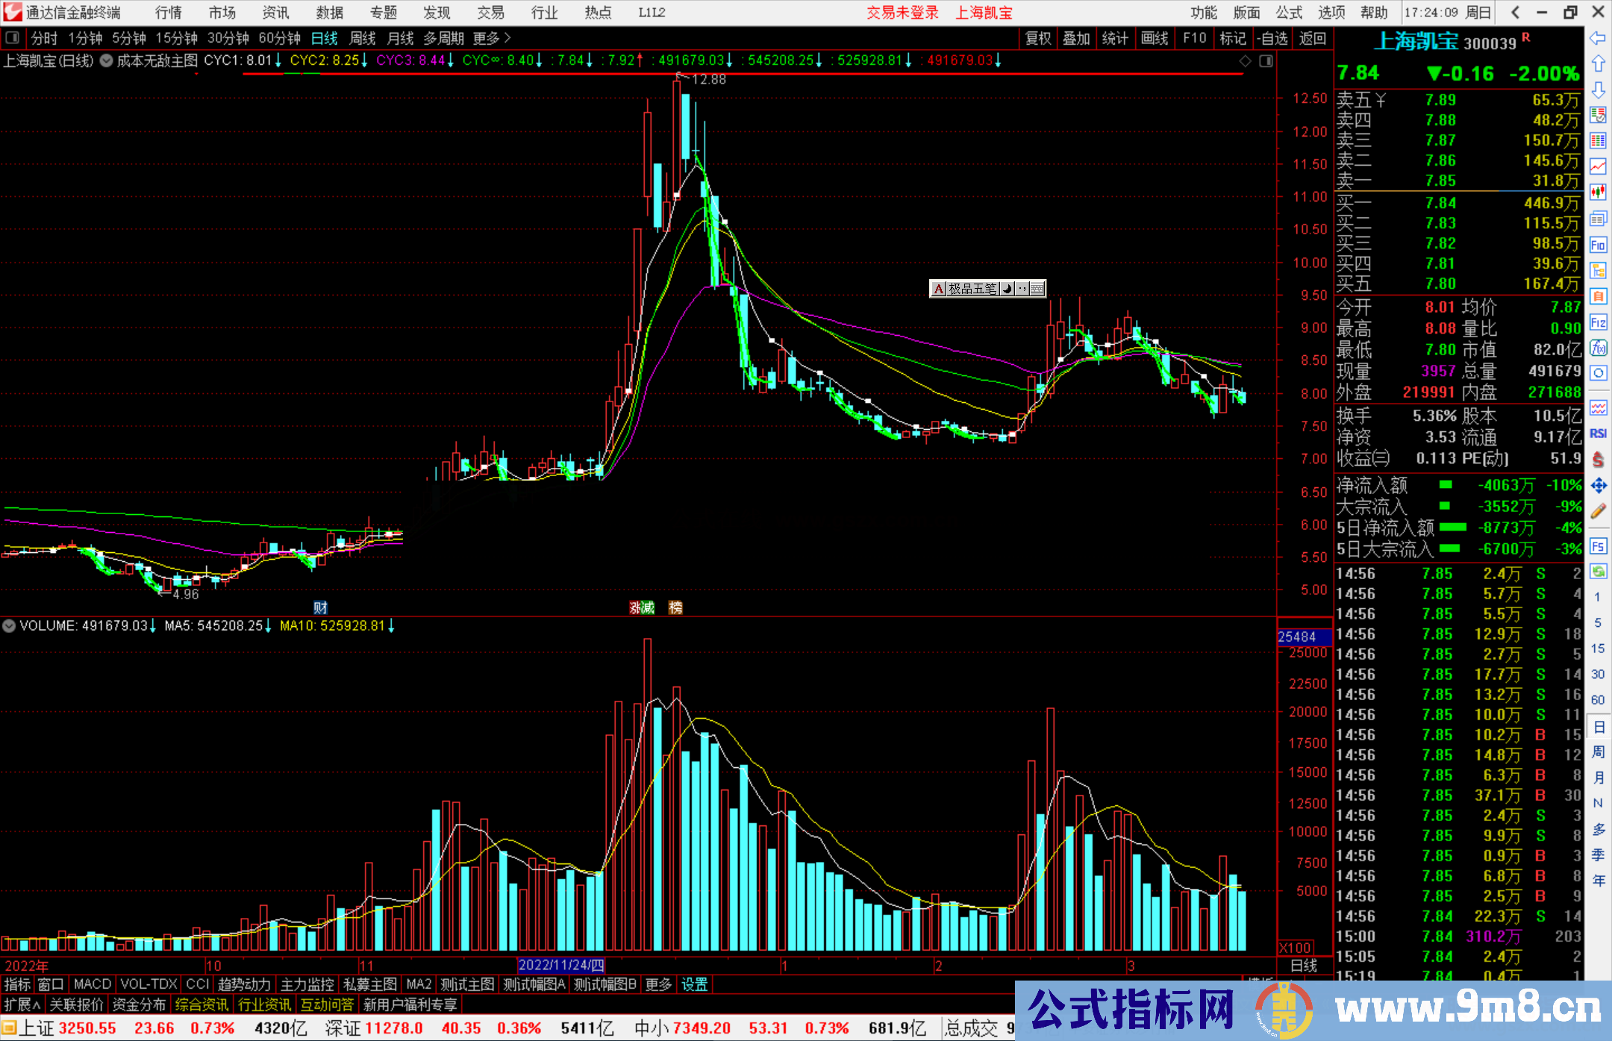Click the 设置 settings button
Screen dimensions: 1612x1041
click(695, 985)
